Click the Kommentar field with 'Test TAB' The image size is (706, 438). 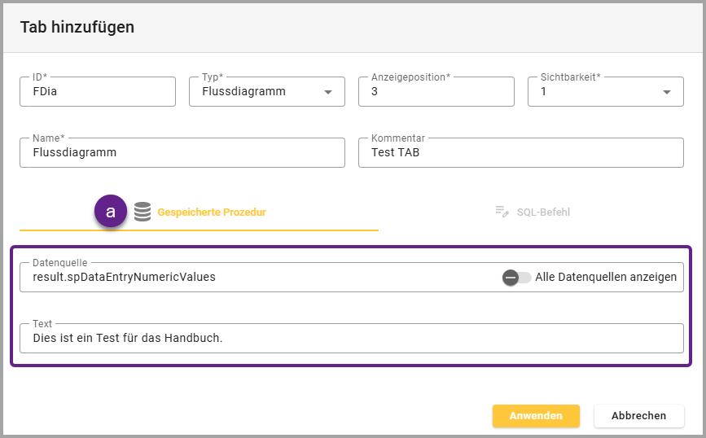point(520,152)
